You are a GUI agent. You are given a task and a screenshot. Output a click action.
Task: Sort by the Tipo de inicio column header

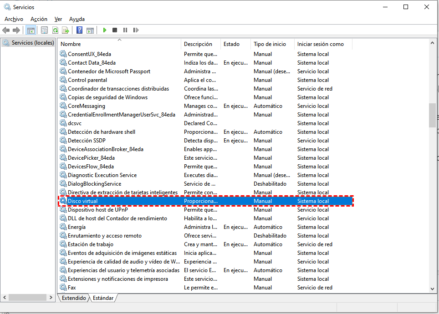[273, 44]
